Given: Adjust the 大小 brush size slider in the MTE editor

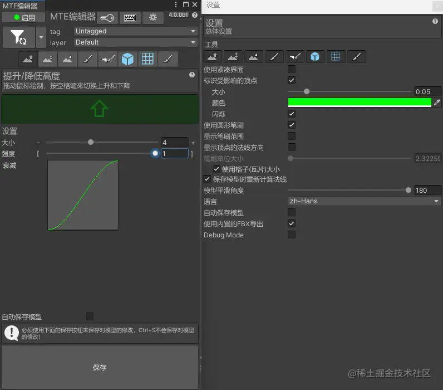Looking at the screenshot, I should point(102,142).
